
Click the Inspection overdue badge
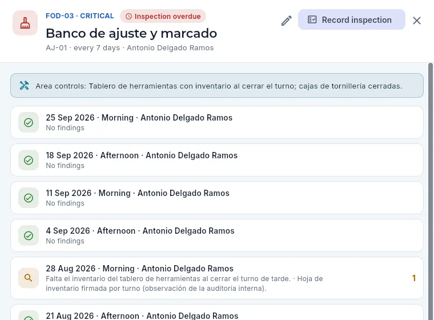(163, 17)
